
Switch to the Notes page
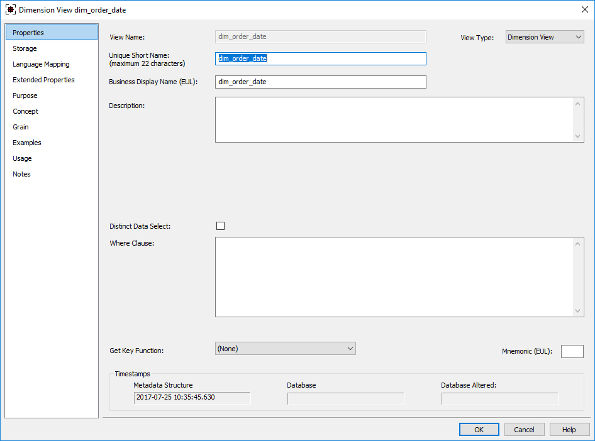21,174
